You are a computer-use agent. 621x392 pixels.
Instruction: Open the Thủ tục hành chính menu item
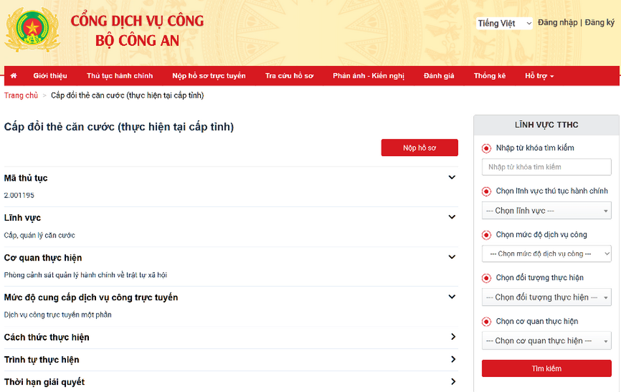tap(120, 76)
